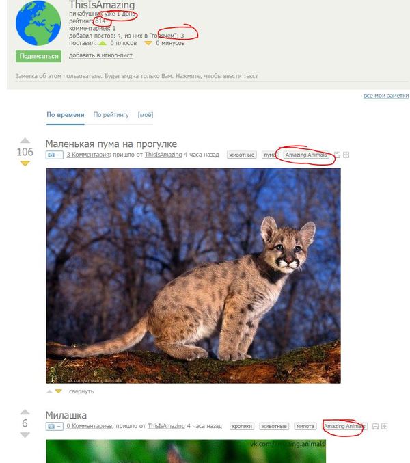The width and height of the screenshot is (410, 463).
Task: Upvote the Милашка post
Action: pos(25,412)
